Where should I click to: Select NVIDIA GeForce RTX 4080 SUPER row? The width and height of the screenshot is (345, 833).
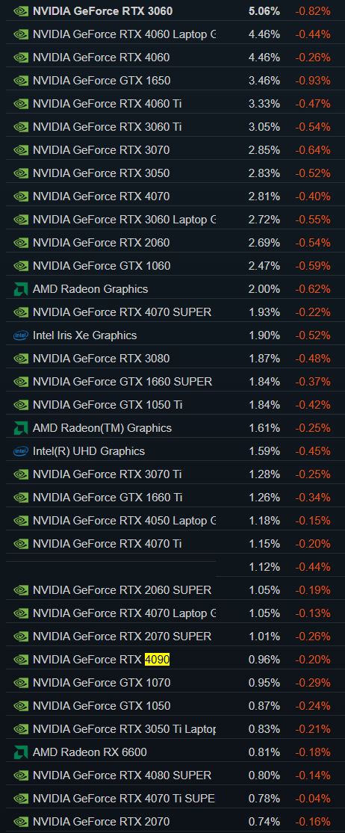(x=172, y=775)
